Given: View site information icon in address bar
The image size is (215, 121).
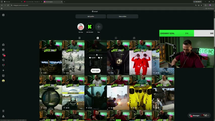Looking at the screenshot, I should pyautogui.click(x=12, y=5).
